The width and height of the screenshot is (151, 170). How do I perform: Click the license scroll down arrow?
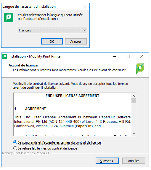point(134,133)
